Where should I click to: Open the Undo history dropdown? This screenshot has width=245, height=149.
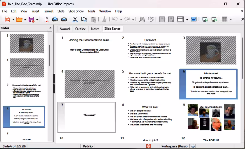(121, 20)
